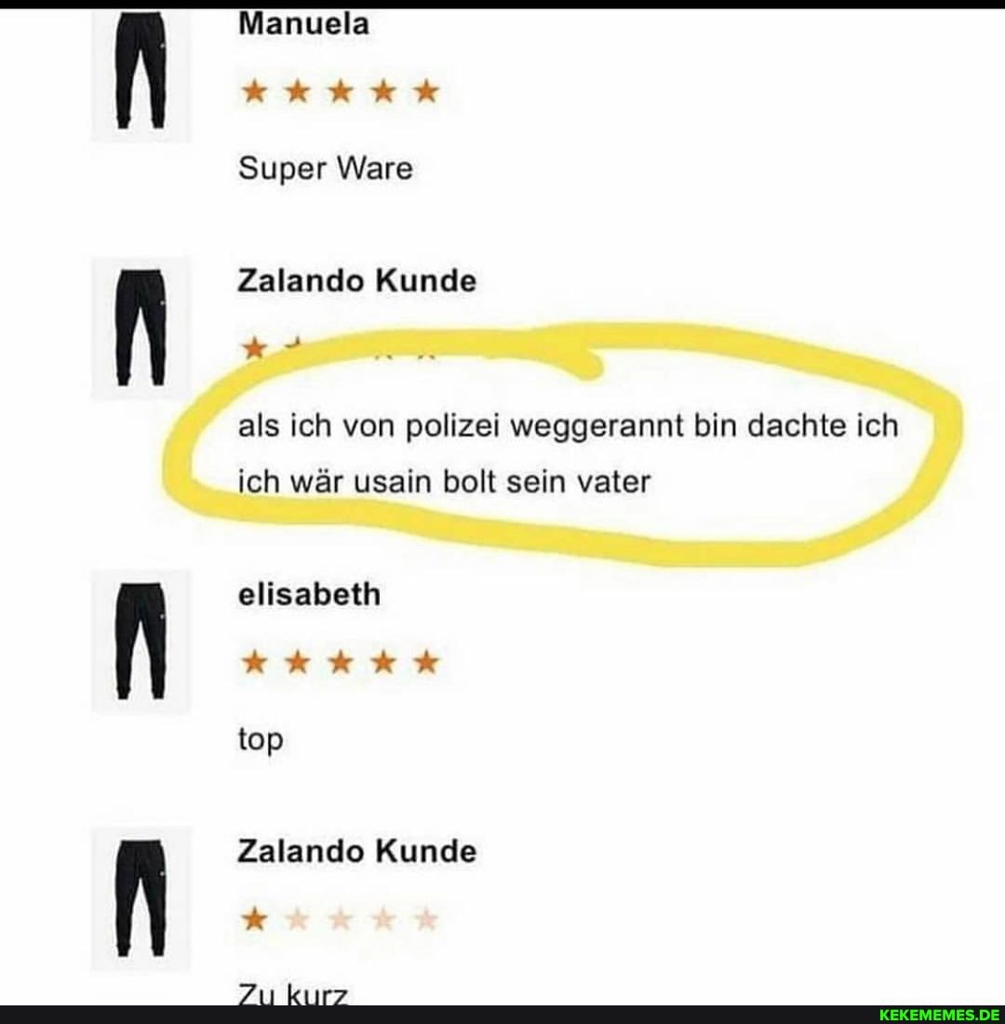Viewport: 1005px width, 1024px height.
Task: Click the review text about 'usain bolt sein vater'
Action: (569, 454)
